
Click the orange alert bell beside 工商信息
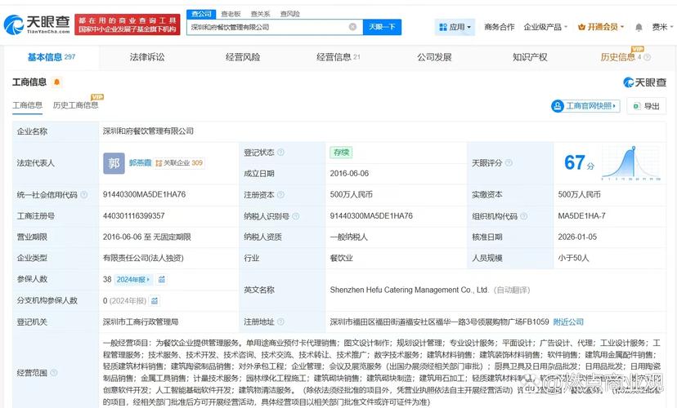[x=56, y=82]
